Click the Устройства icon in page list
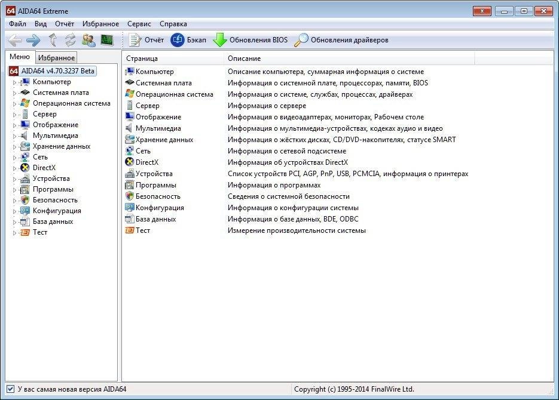Image resolution: width=559 pixels, height=400 pixels. point(129,174)
